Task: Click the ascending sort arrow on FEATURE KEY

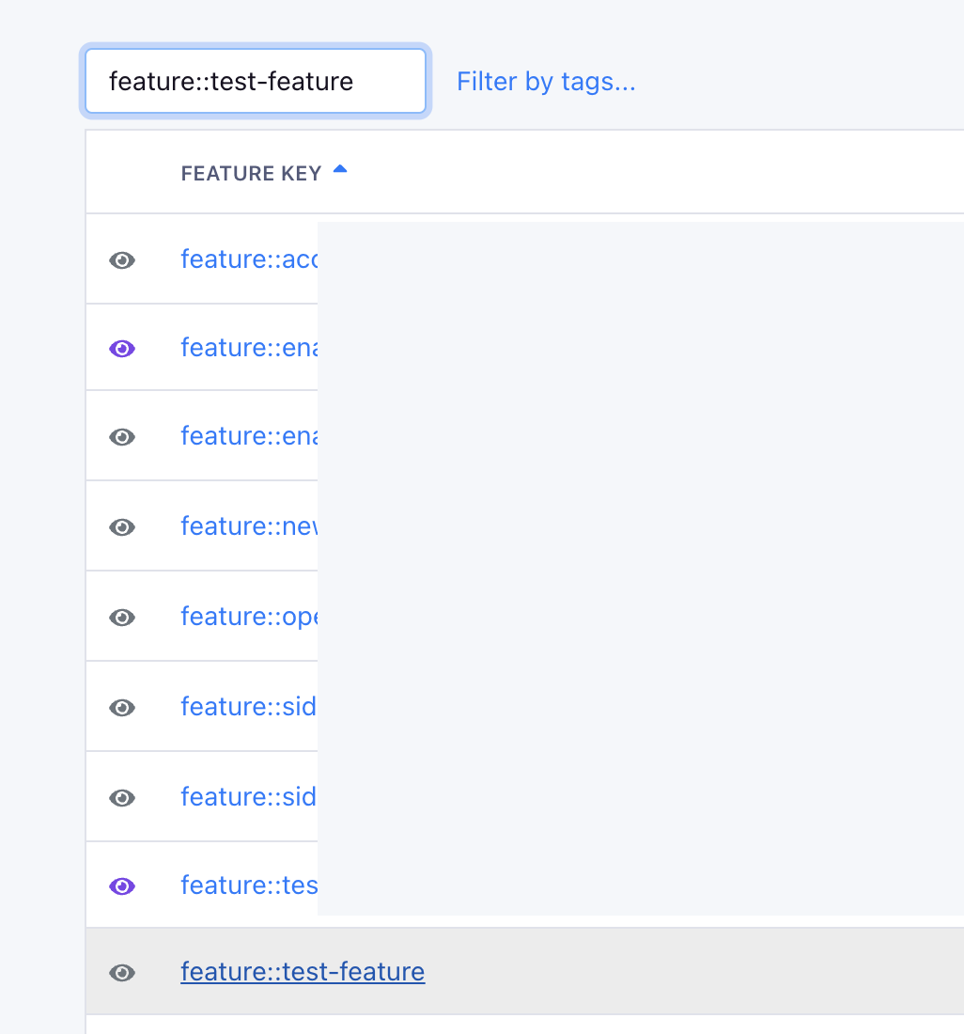Action: pos(339,169)
